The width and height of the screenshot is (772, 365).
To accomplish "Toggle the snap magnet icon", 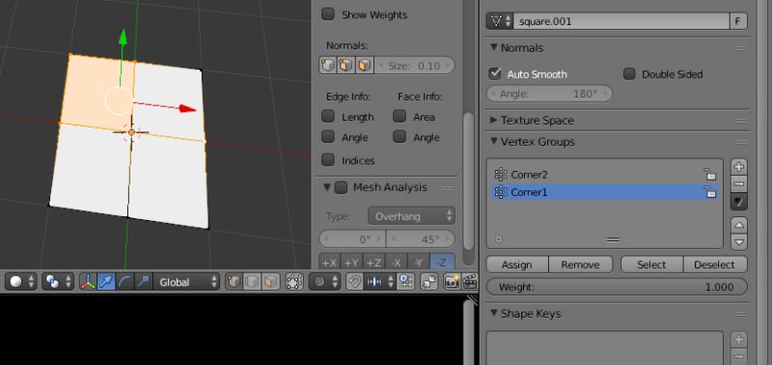I will [354, 282].
